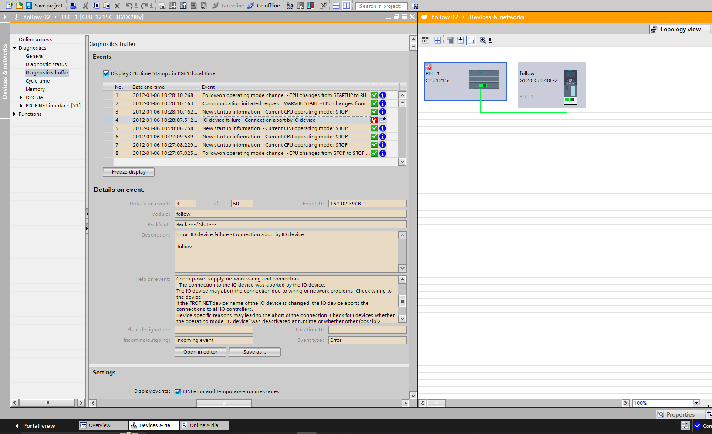This screenshot has height=434, width=712.
Task: Click the Save project icon
Action: tap(29, 6)
